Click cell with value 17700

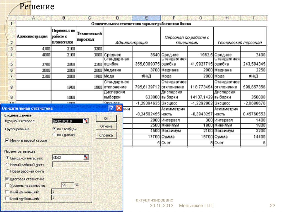146,137
